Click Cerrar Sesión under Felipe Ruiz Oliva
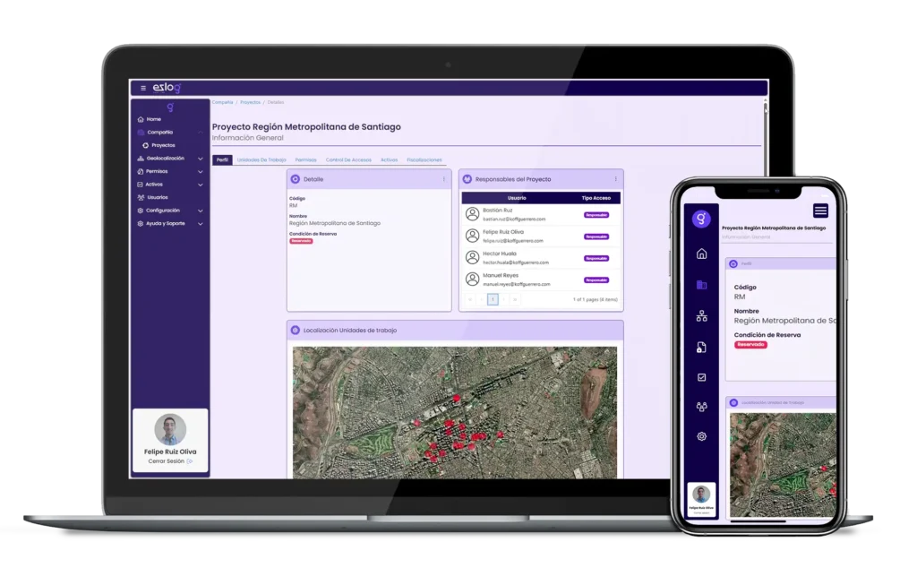This screenshot has height=585, width=917. pyautogui.click(x=169, y=461)
